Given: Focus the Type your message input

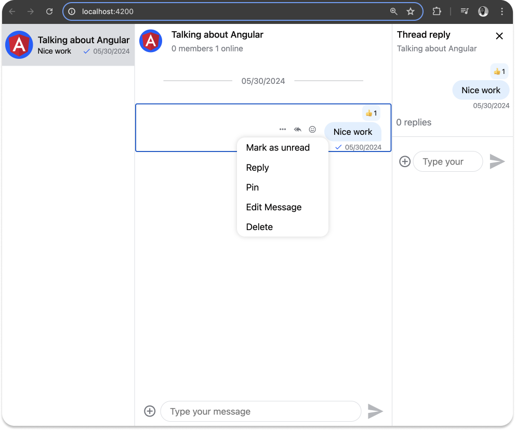Looking at the screenshot, I should [261, 411].
